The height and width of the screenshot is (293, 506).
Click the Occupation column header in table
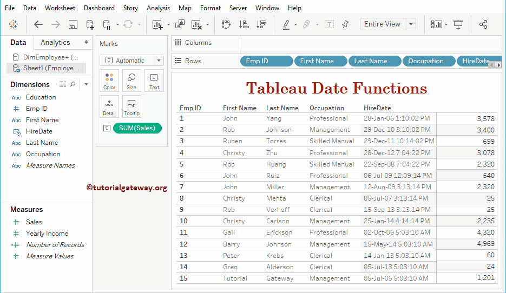(x=326, y=108)
